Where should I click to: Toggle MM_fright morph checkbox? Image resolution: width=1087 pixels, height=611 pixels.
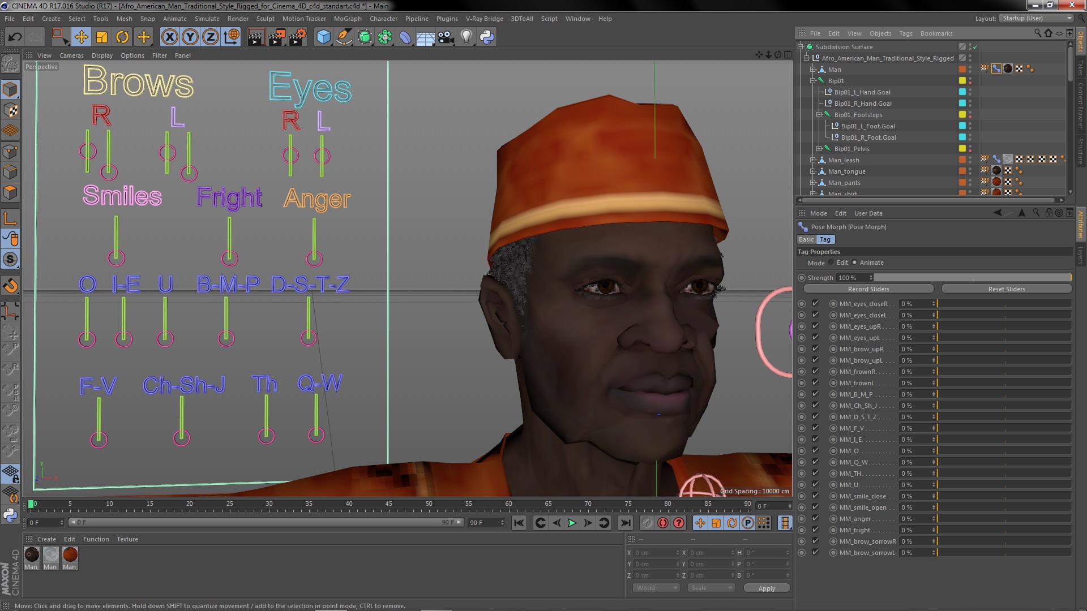pos(815,530)
